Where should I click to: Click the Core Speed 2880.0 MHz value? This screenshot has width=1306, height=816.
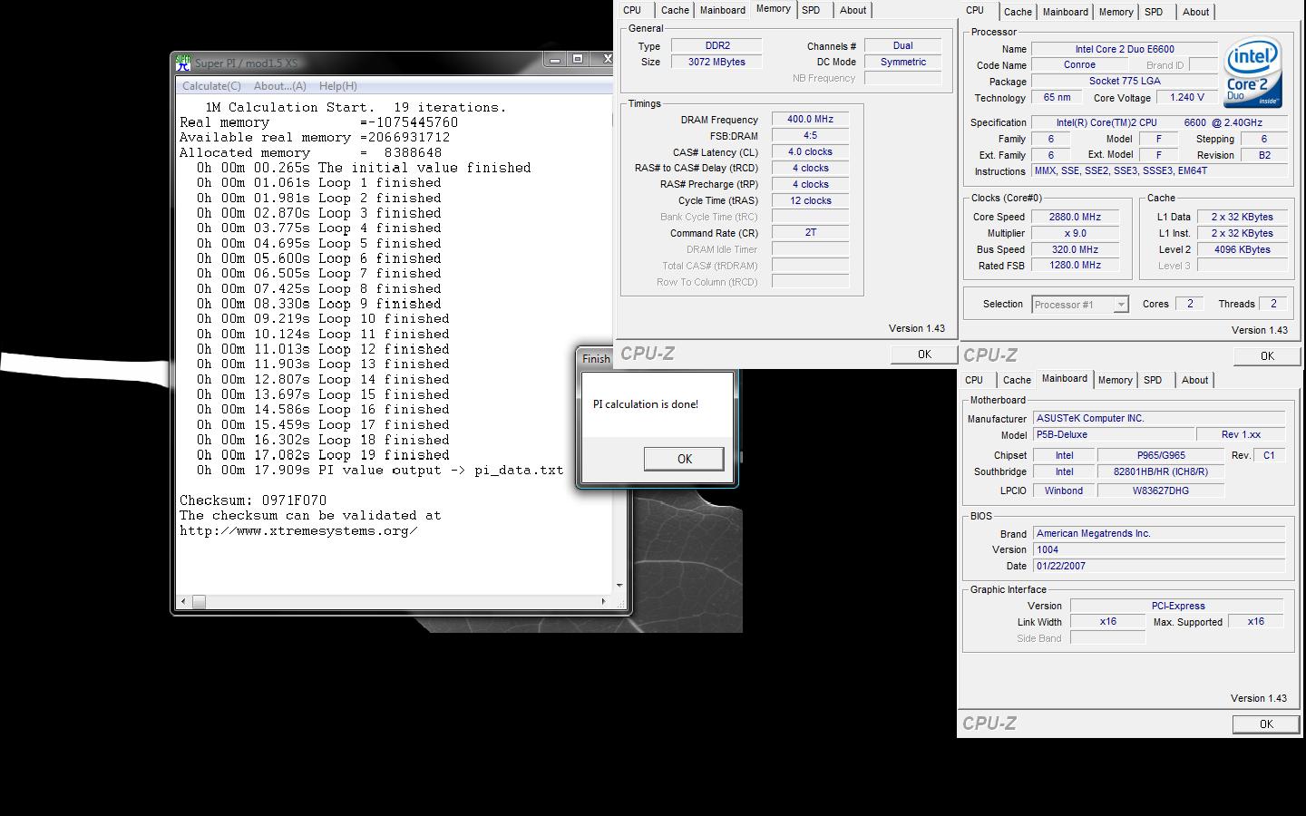click(x=1075, y=217)
